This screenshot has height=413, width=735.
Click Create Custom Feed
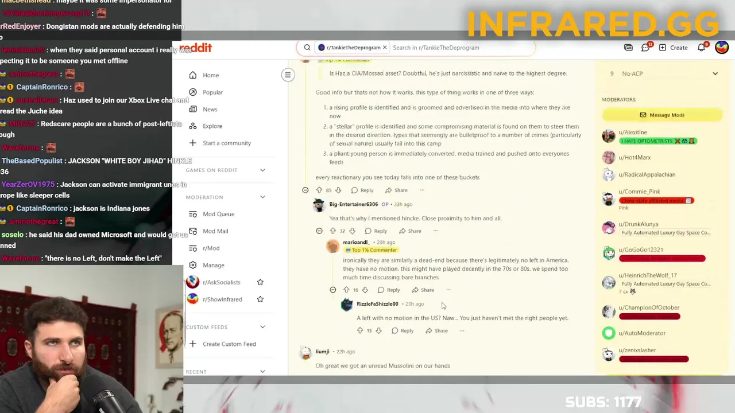(229, 344)
